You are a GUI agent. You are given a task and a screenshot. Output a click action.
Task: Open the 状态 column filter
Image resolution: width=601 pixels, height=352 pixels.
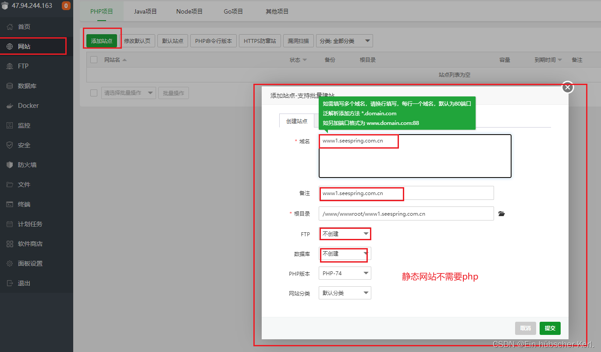pyautogui.click(x=298, y=60)
